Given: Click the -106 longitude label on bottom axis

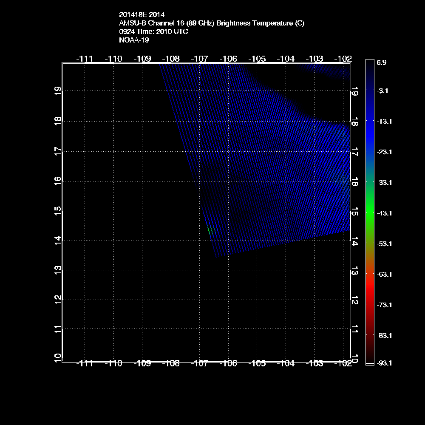Looking at the screenshot, I should (x=228, y=363).
